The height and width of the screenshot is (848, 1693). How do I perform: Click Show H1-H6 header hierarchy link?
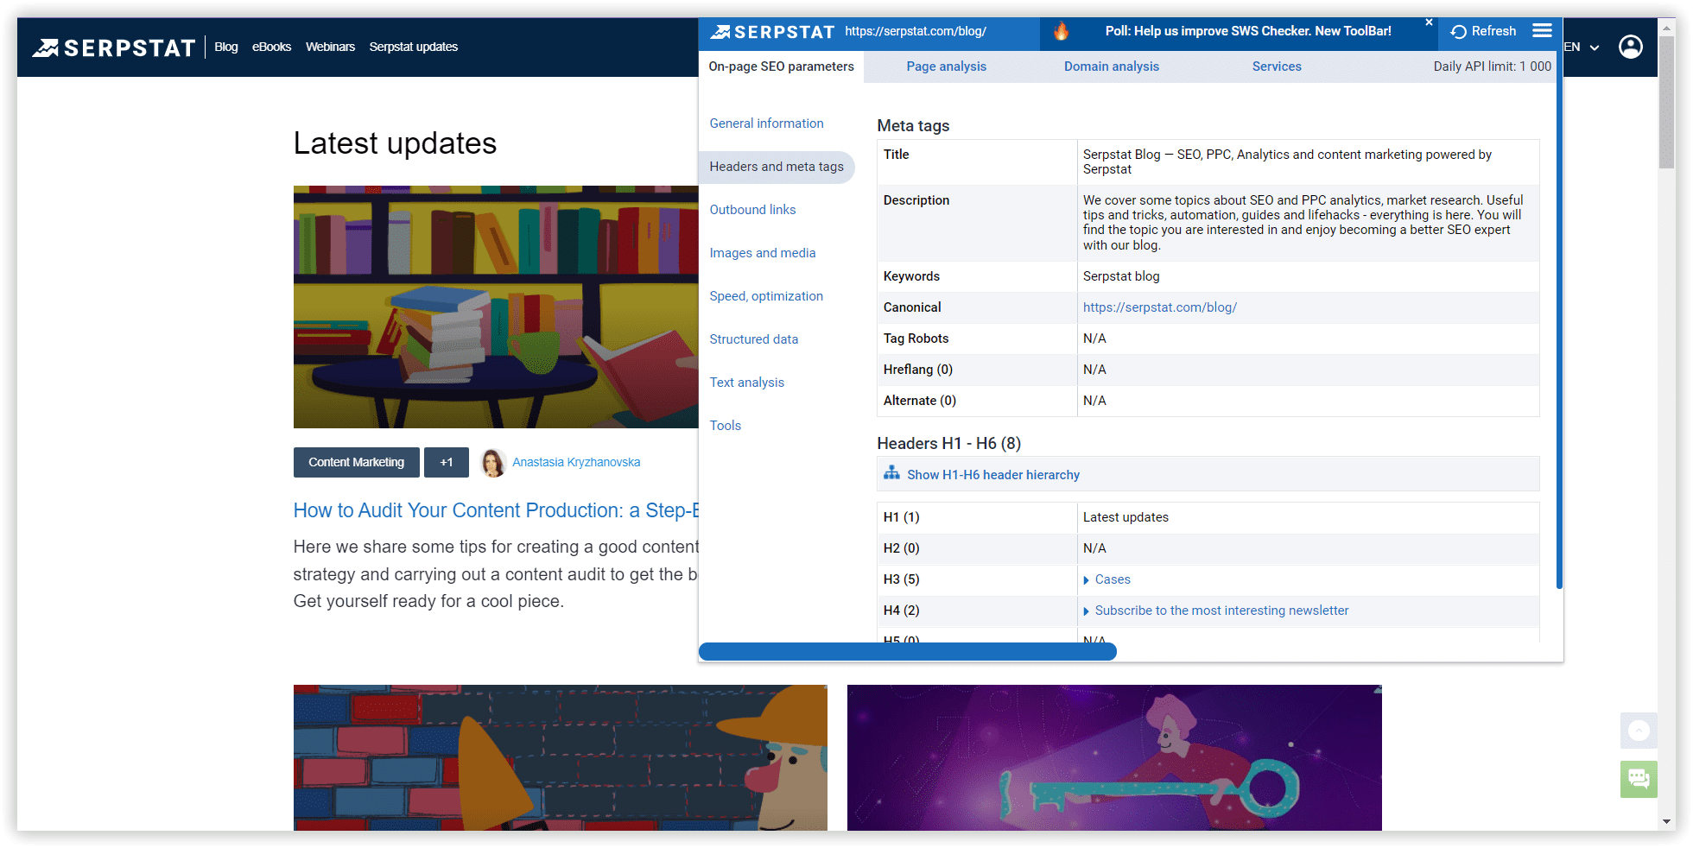pos(992,475)
